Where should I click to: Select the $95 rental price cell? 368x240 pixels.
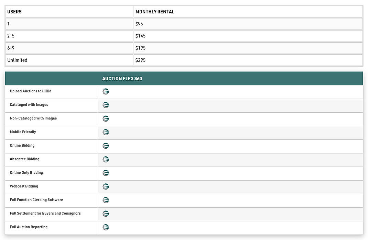click(139, 24)
